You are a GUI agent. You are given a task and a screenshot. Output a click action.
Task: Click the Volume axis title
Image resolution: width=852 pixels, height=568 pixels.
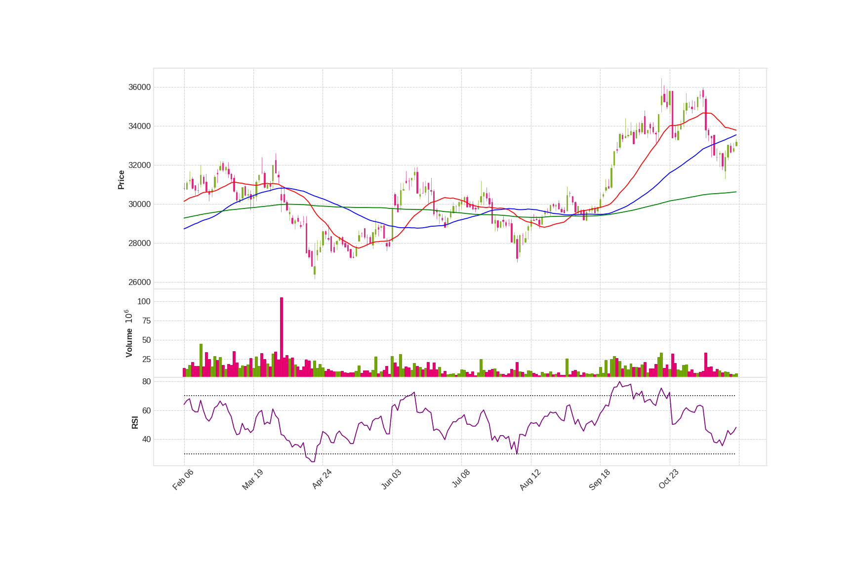129,343
